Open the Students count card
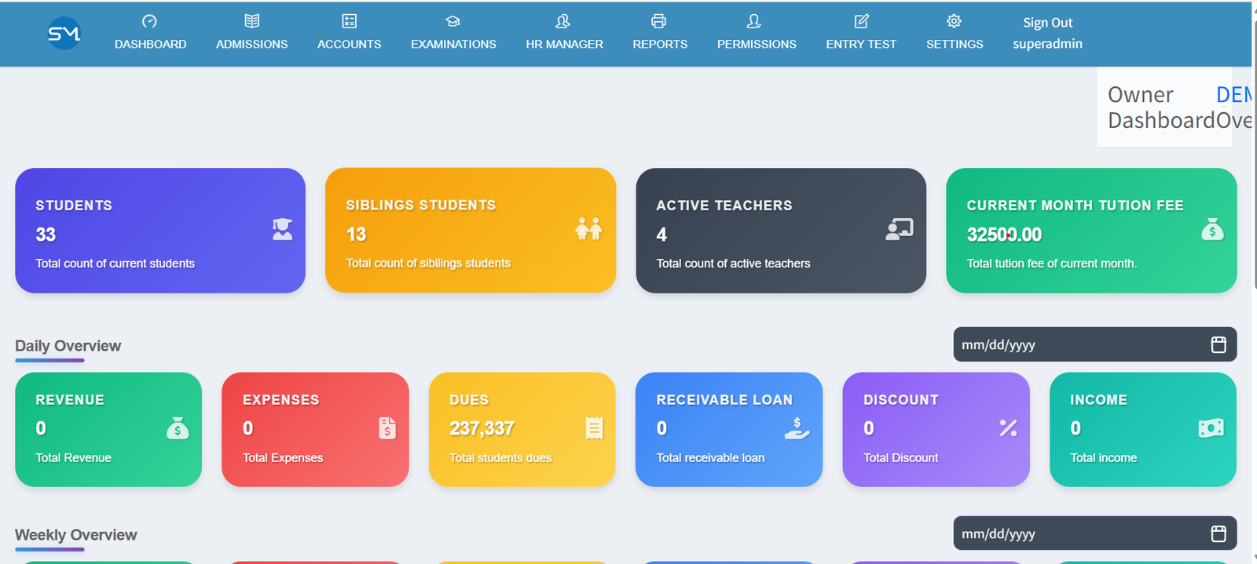Viewport: 1257px width, 564px height. [x=159, y=231]
